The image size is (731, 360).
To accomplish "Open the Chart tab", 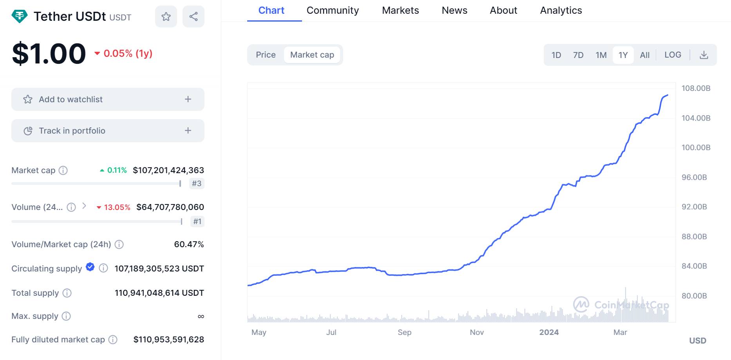I will [271, 11].
